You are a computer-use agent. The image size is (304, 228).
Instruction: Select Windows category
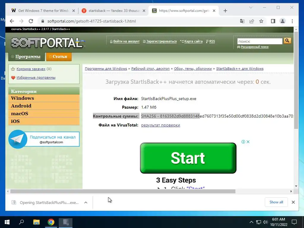(44, 98)
